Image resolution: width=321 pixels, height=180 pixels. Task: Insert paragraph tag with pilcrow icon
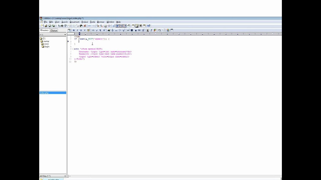click(100, 30)
